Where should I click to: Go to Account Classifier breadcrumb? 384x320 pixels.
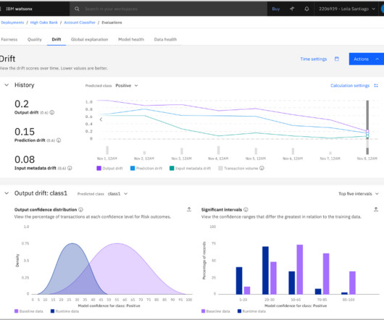point(80,22)
